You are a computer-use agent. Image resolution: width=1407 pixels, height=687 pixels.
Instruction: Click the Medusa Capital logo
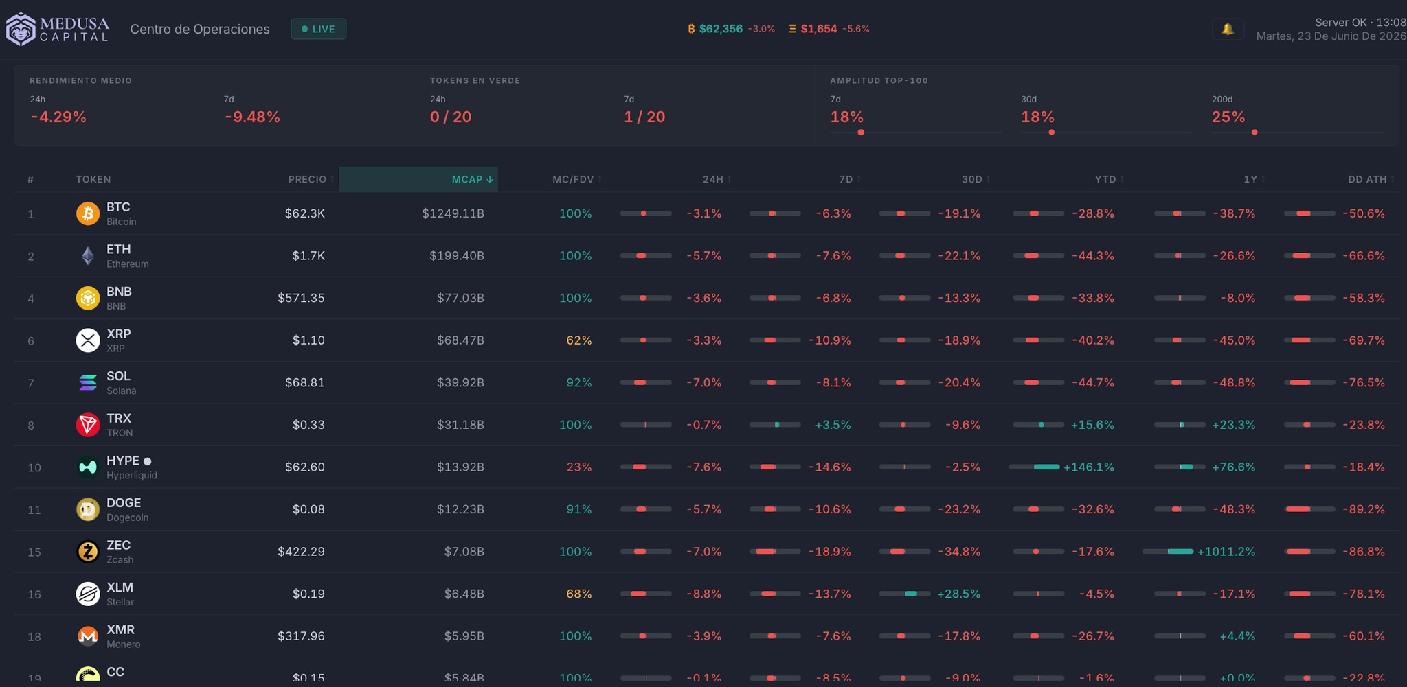tap(58, 29)
